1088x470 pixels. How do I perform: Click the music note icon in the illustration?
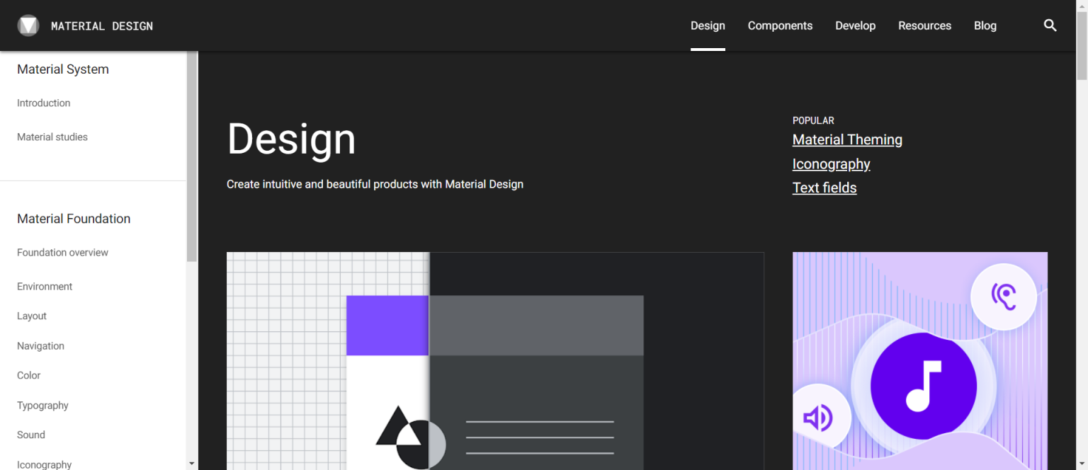pos(922,384)
